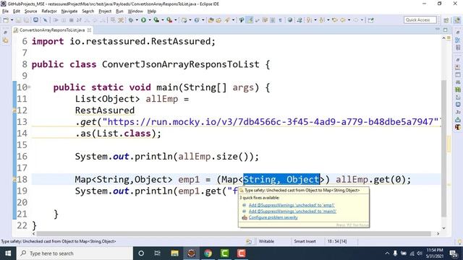The height and width of the screenshot is (260, 463).
Task: Click the New Java Package icon
Action: point(184,20)
